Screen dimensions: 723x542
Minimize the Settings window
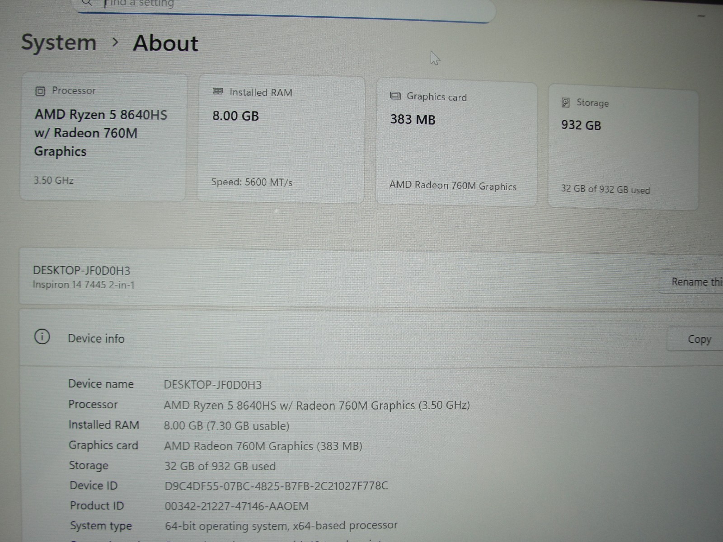coord(701,16)
